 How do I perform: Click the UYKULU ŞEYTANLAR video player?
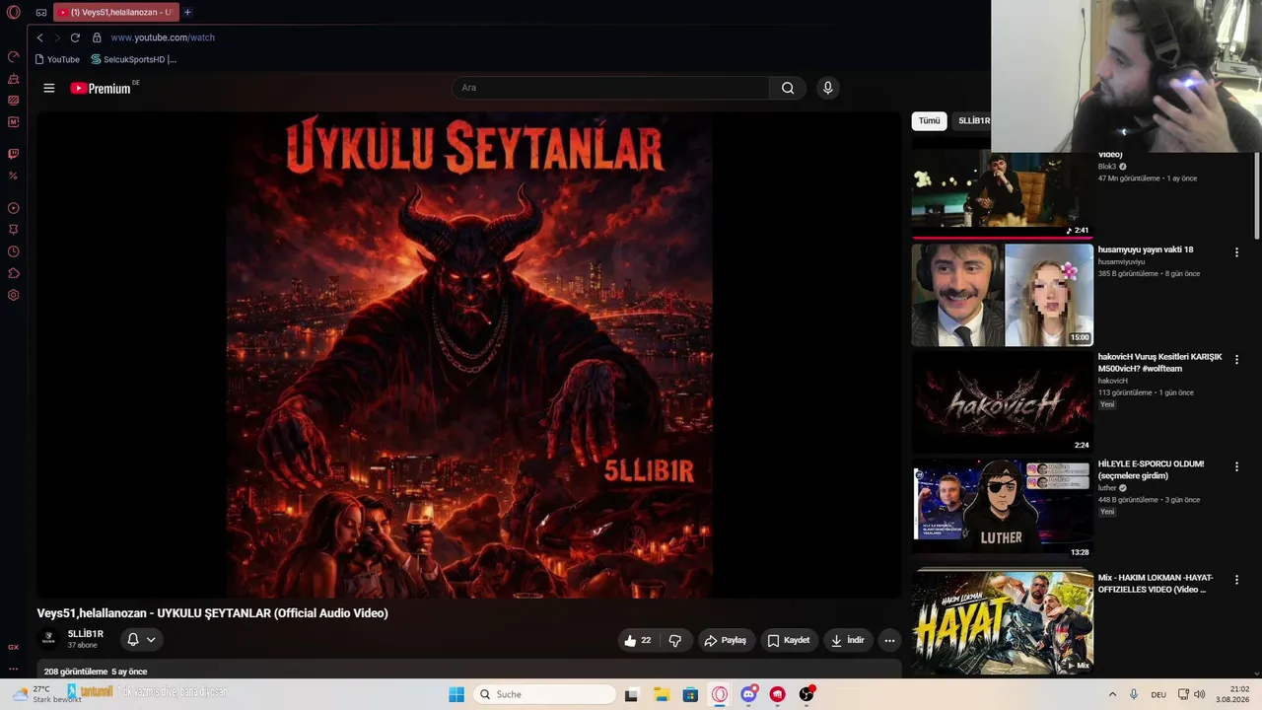[469, 355]
